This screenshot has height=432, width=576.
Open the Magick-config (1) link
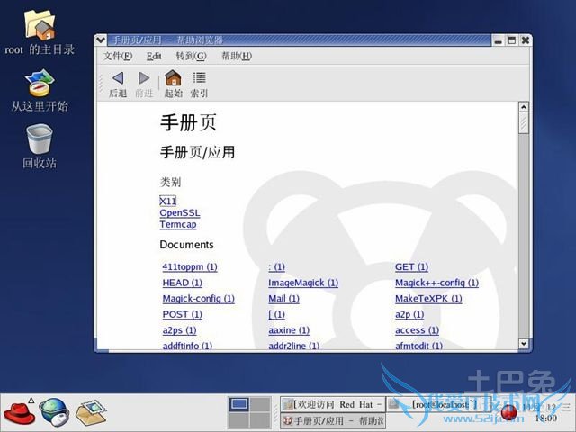[x=198, y=298]
